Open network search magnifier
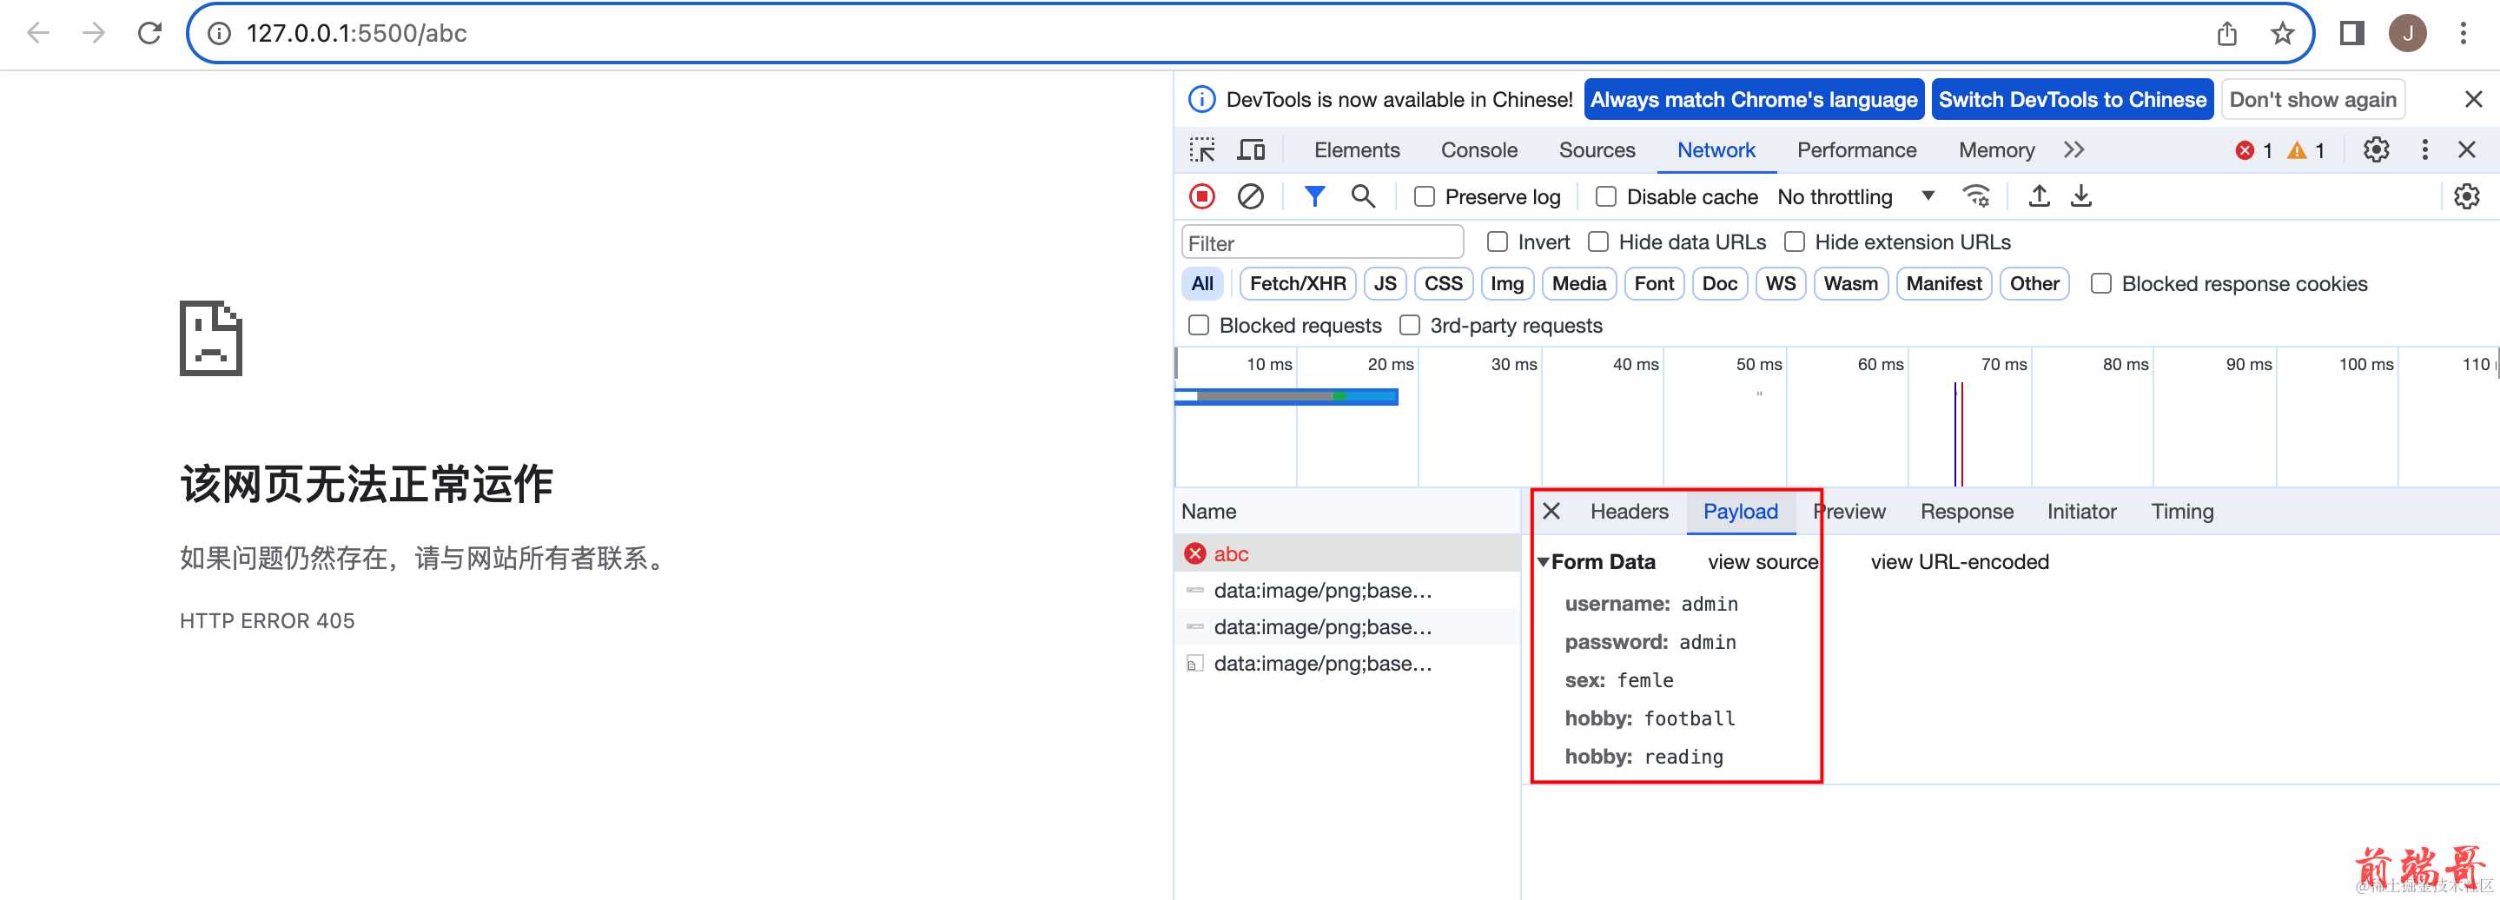This screenshot has width=2500, height=900. (x=1364, y=196)
